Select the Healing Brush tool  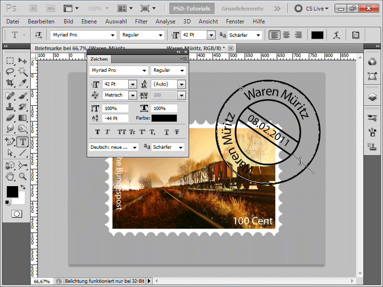click(10, 95)
